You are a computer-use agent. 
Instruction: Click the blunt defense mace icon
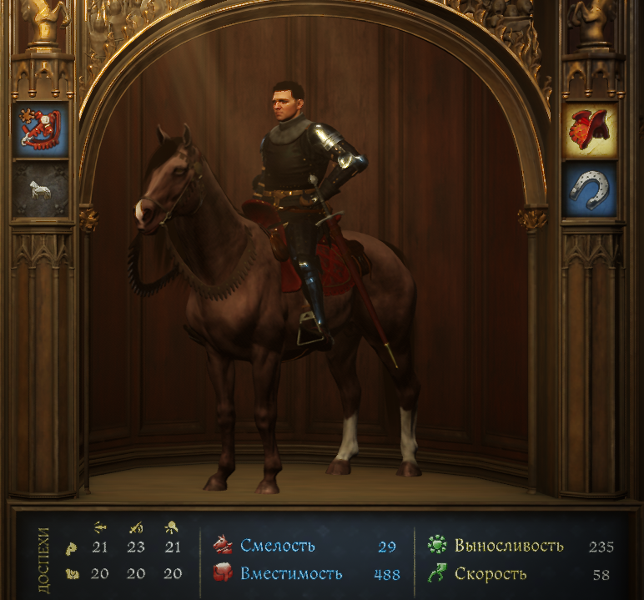(x=171, y=527)
